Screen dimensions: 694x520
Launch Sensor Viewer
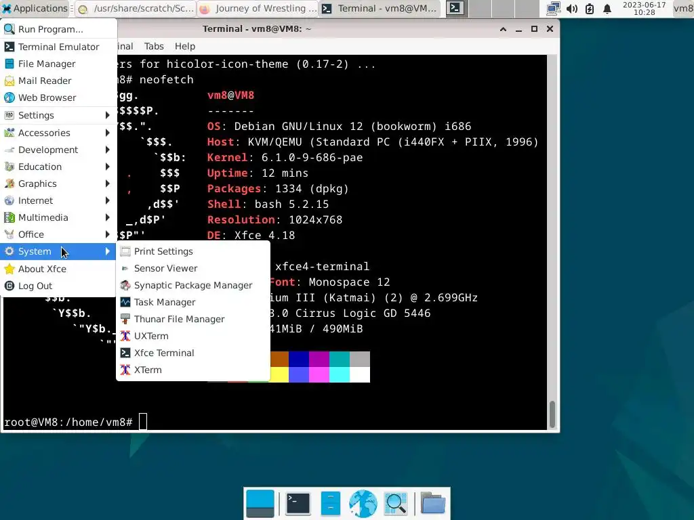click(x=193, y=268)
